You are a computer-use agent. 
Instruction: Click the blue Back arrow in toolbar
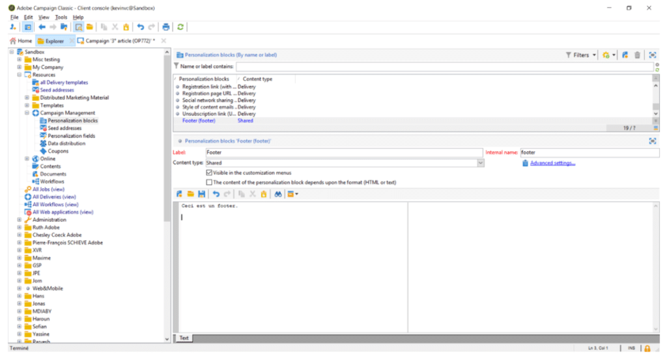42,27
